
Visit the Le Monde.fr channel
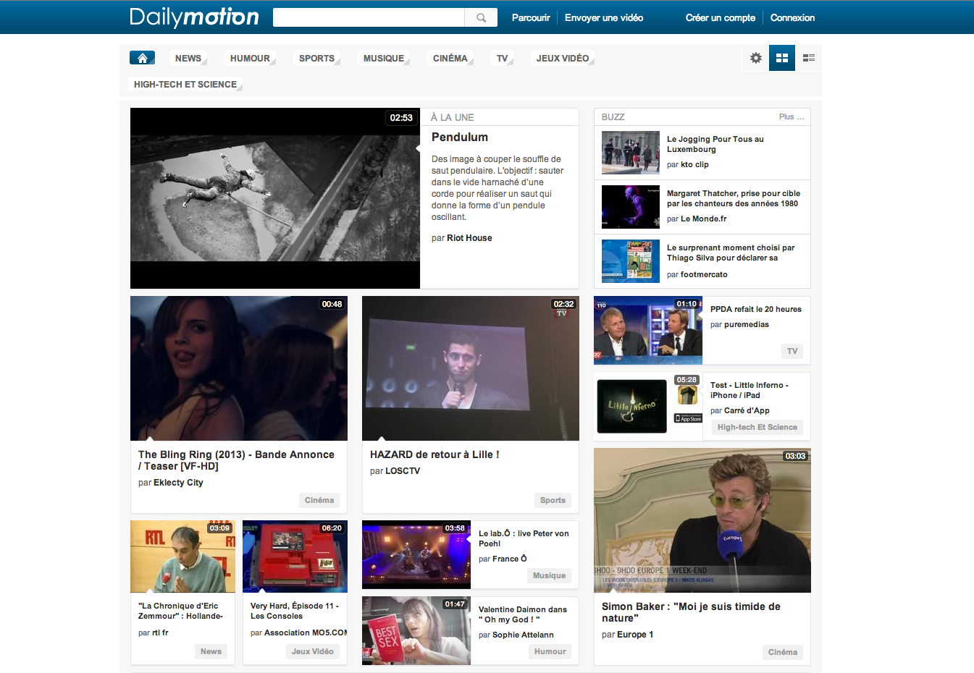703,219
